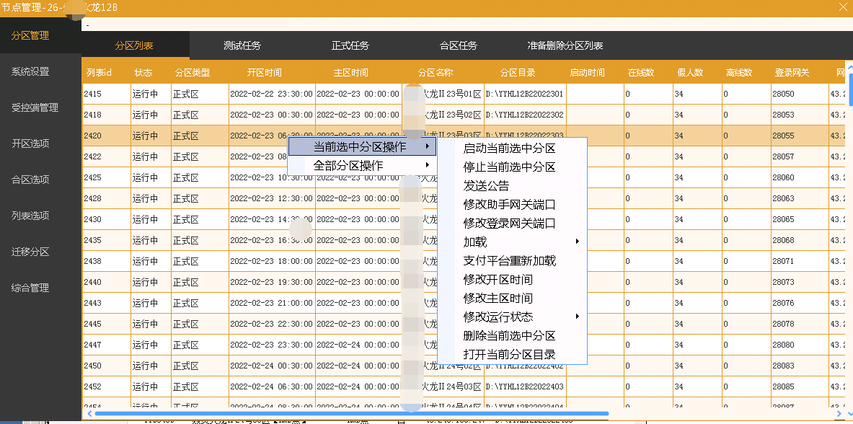Viewport: 853px width, 424px height.
Task: Open 系统设置 in the sidebar
Action: [x=30, y=72]
